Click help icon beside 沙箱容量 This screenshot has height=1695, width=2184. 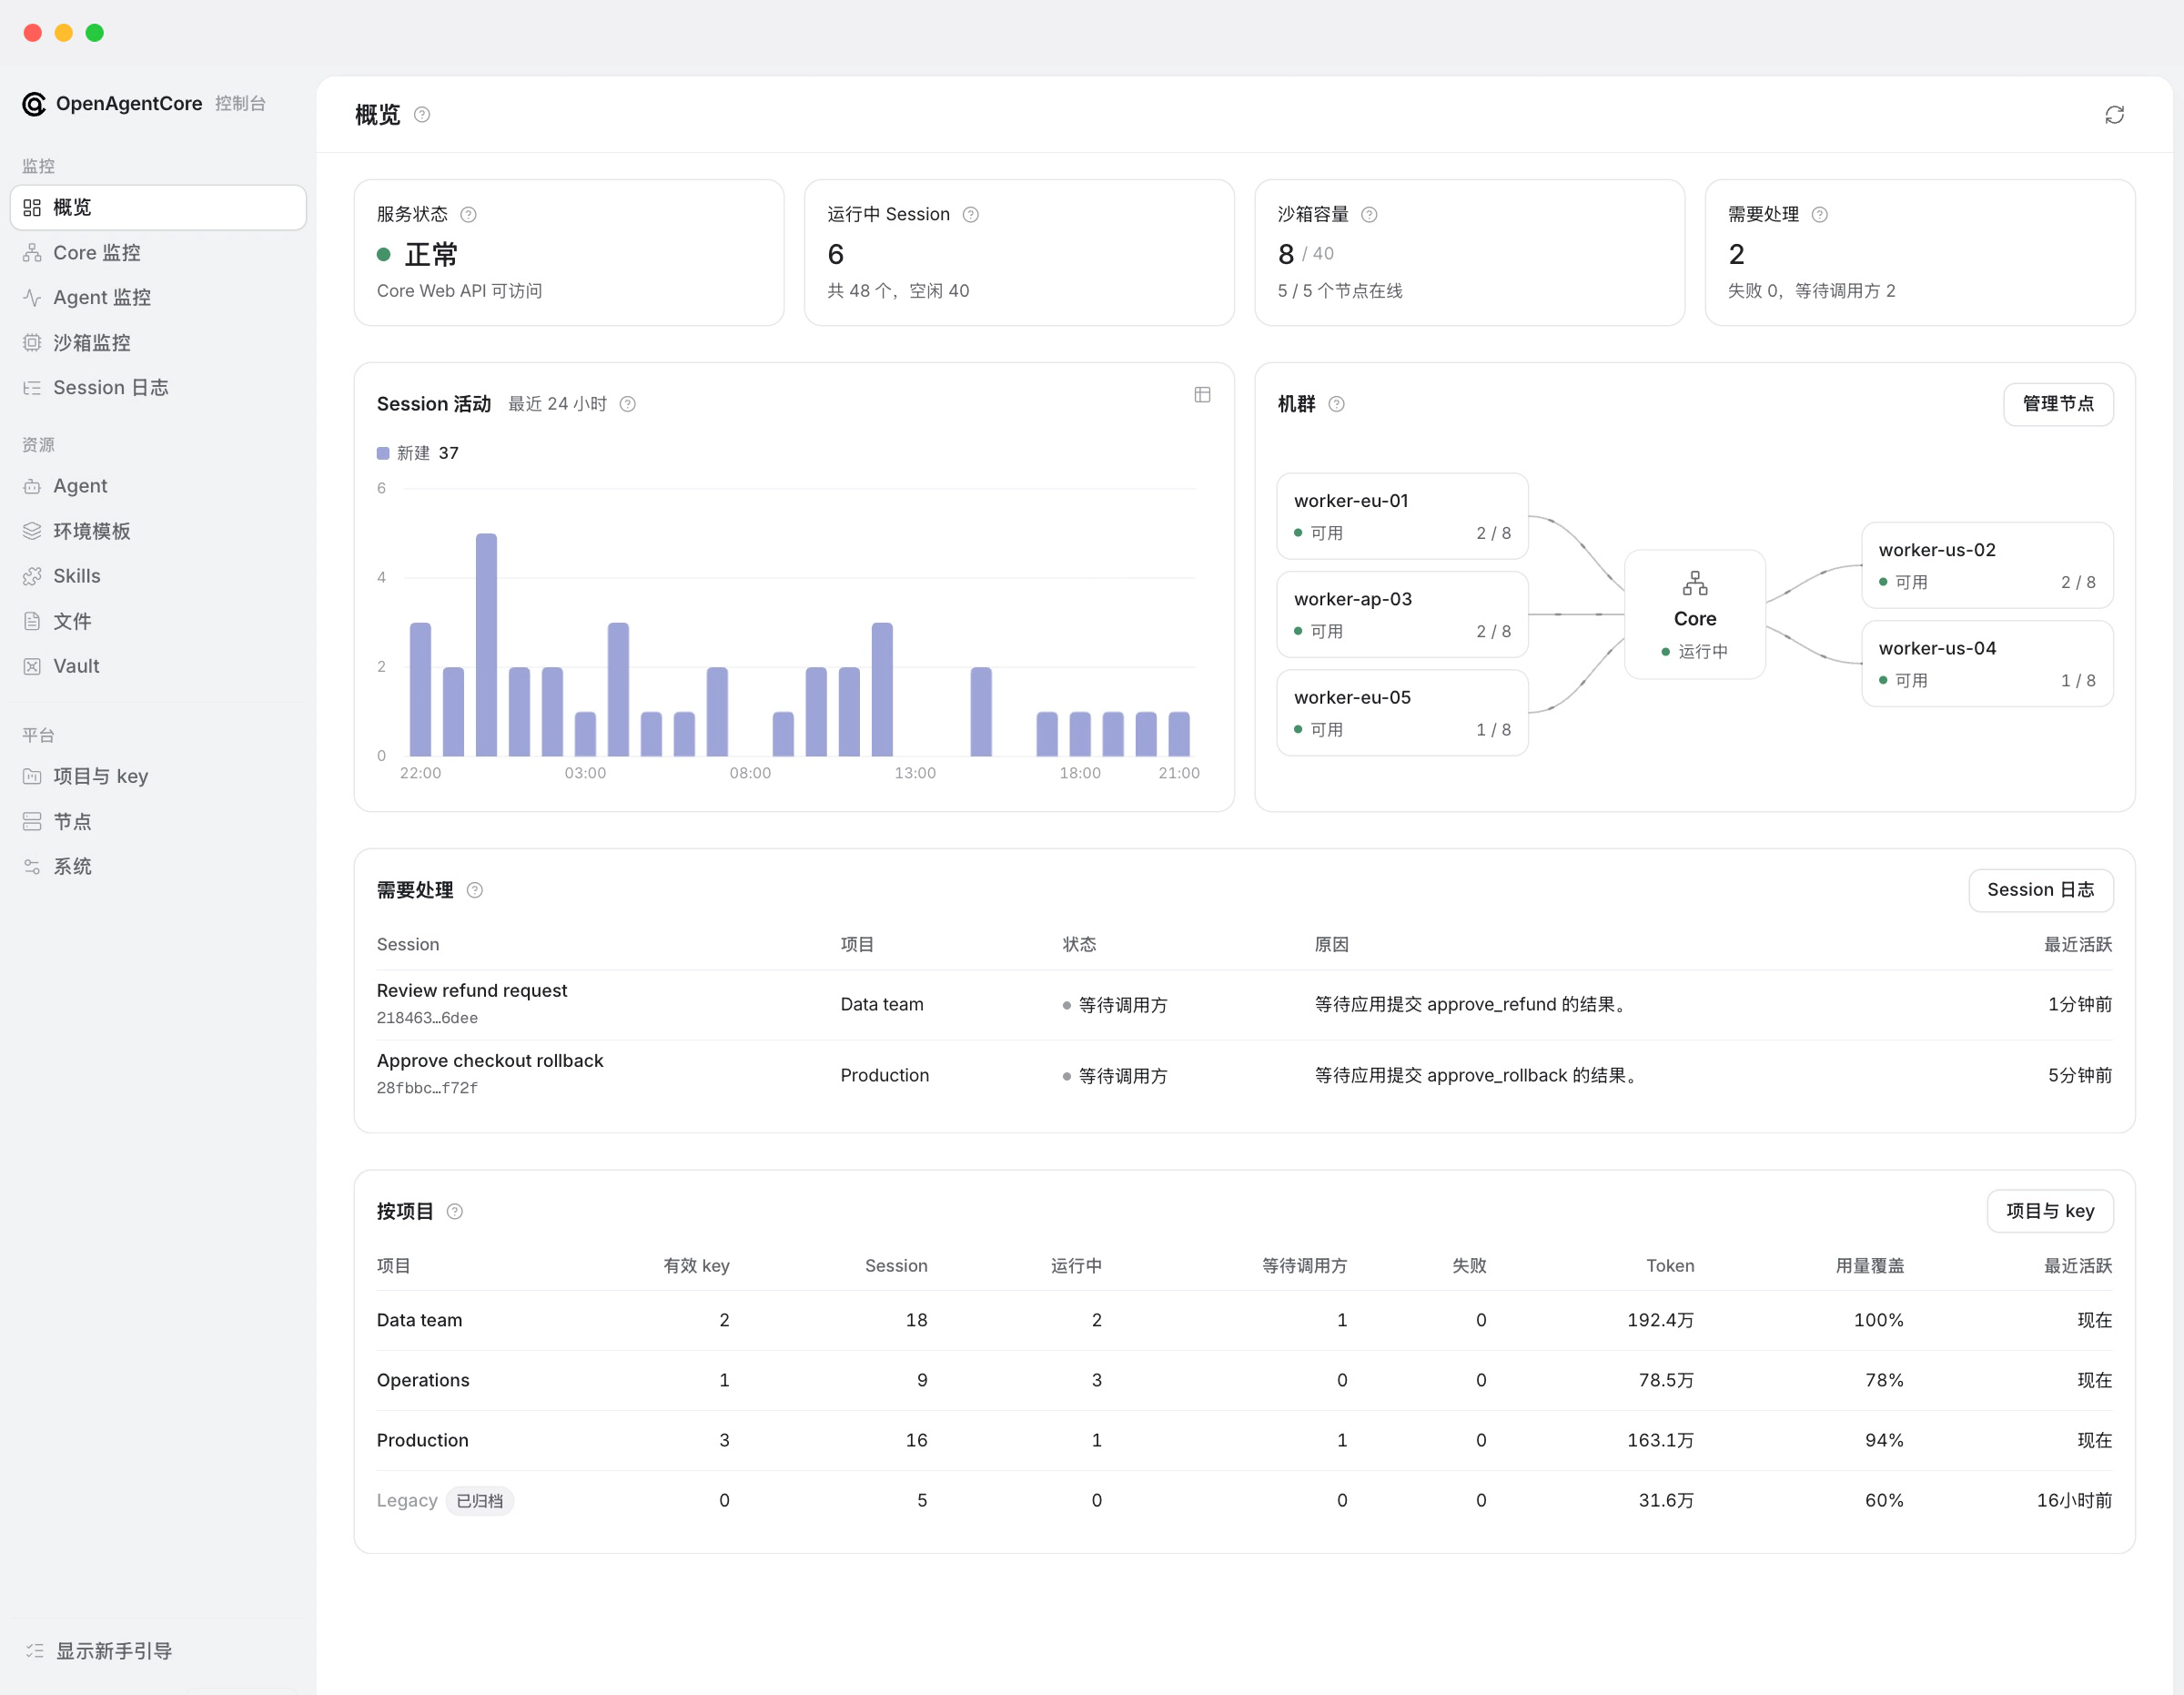click(1369, 215)
